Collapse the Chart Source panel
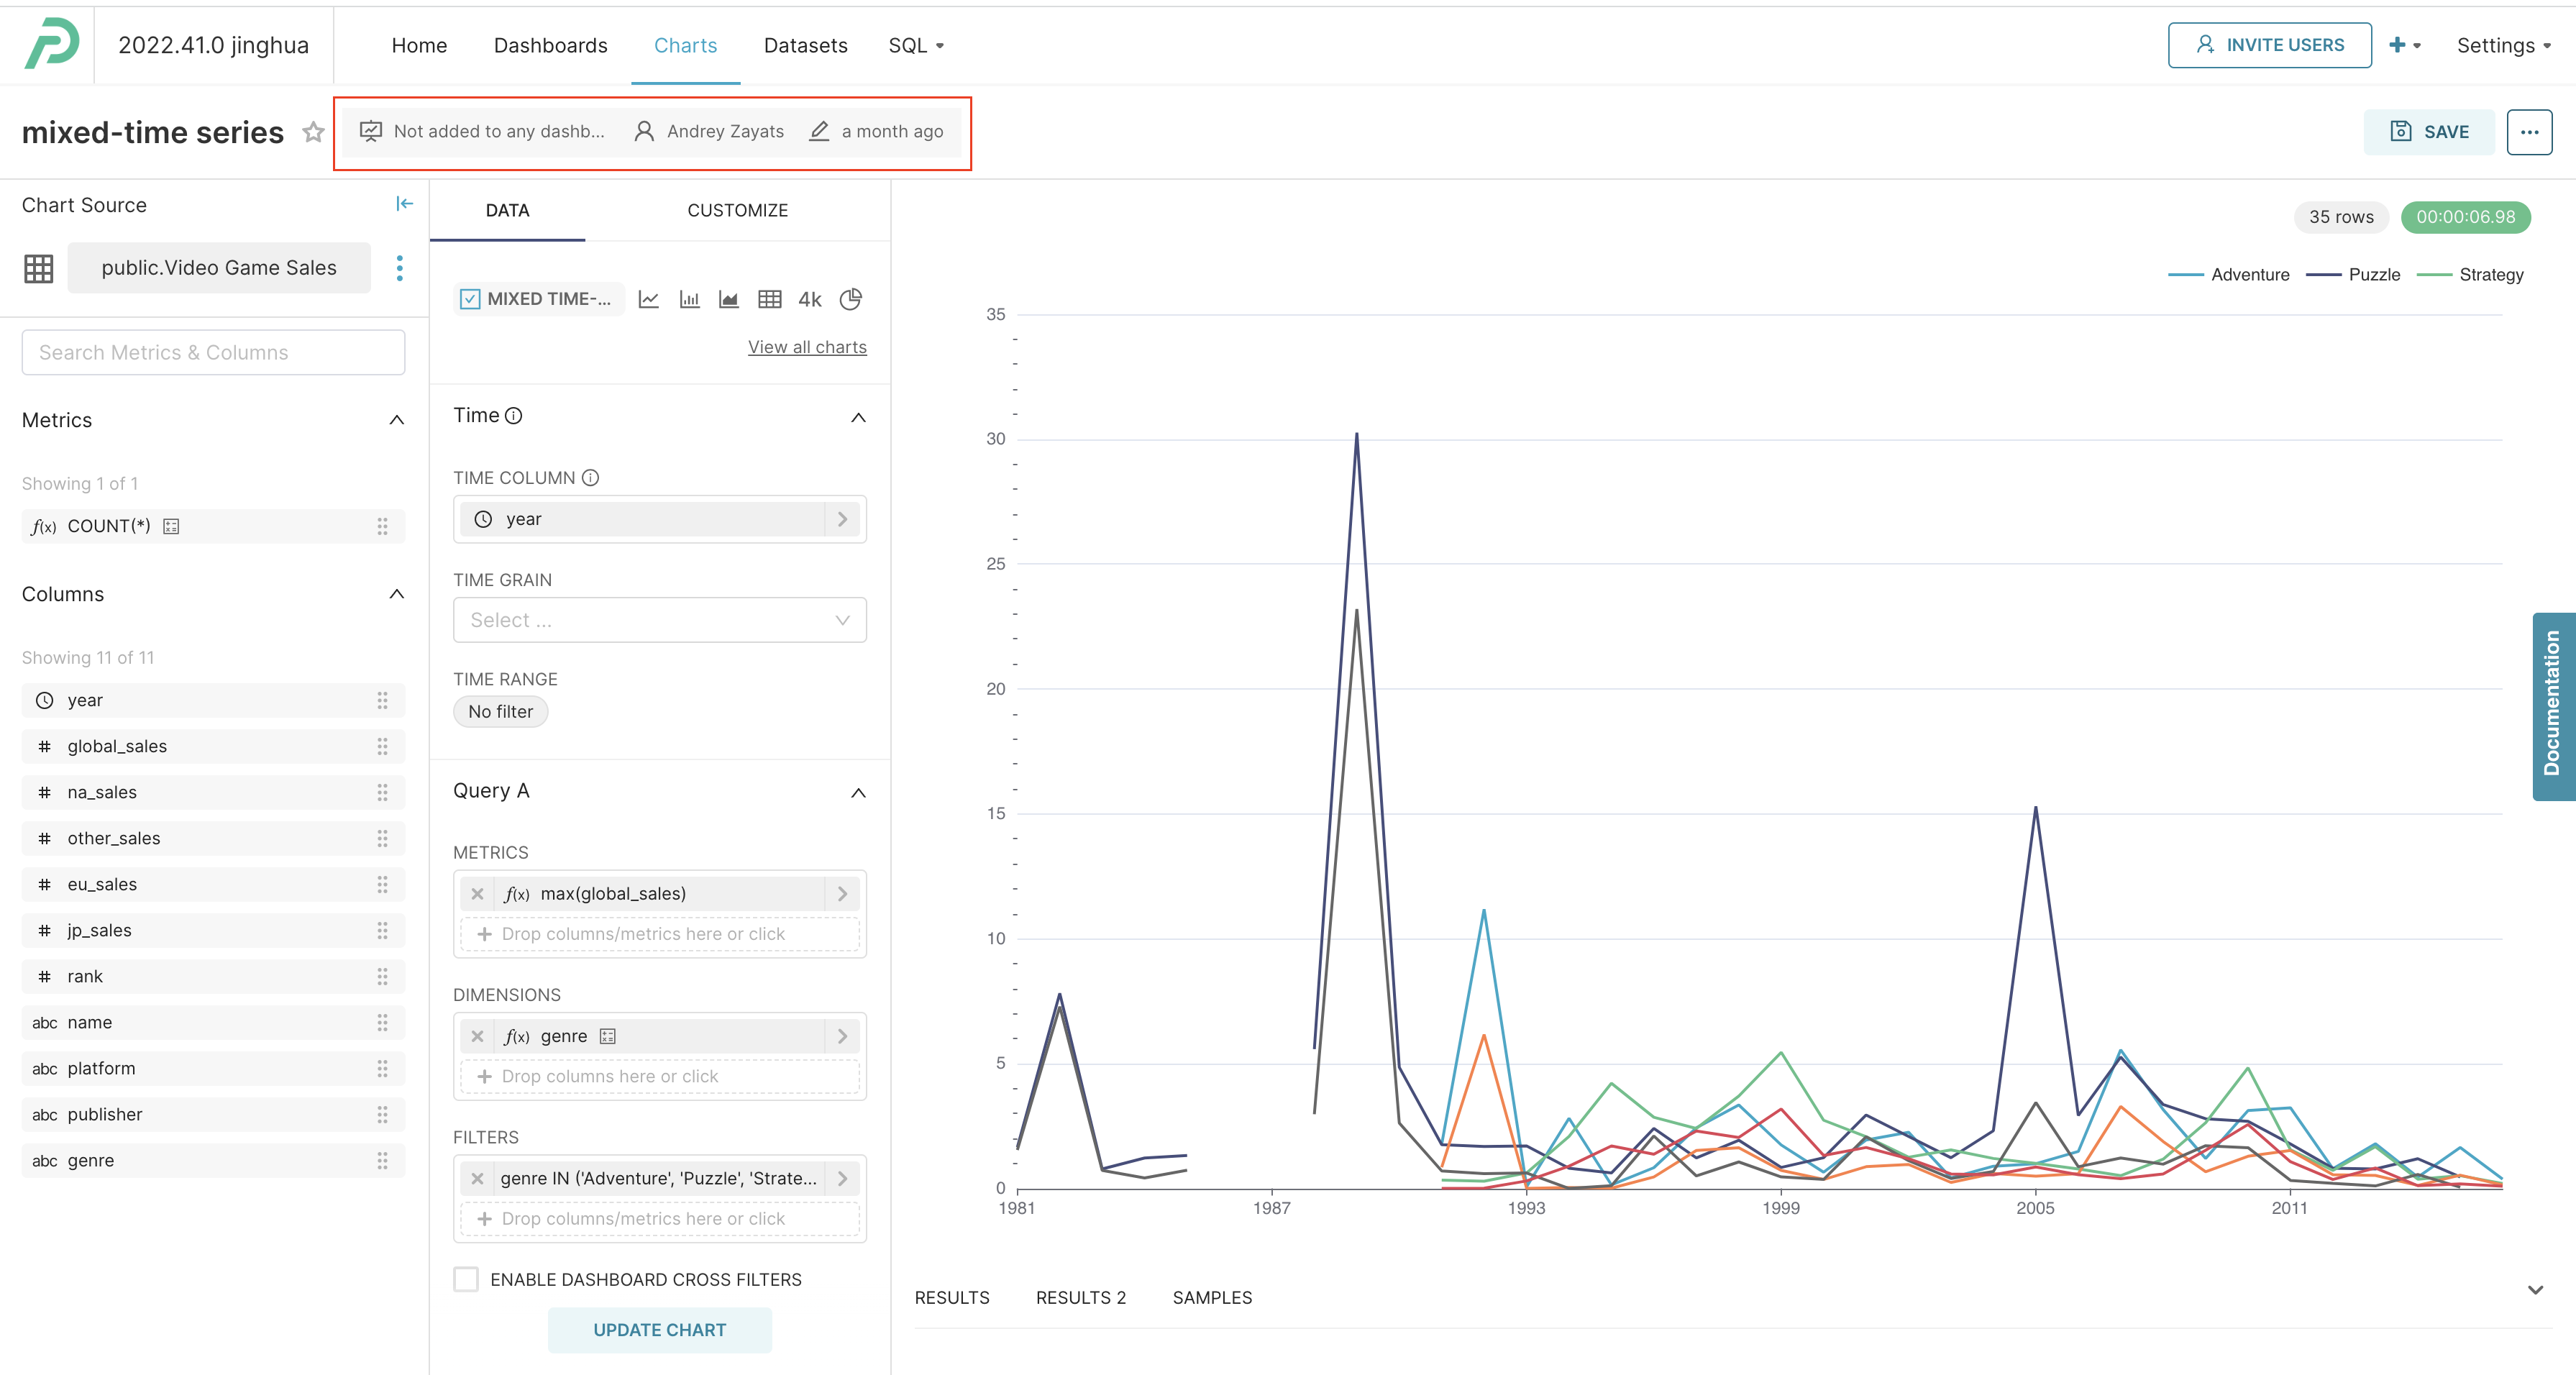 (x=404, y=204)
